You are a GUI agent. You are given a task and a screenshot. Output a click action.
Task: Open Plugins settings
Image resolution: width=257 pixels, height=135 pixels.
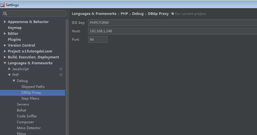click(x=14, y=40)
